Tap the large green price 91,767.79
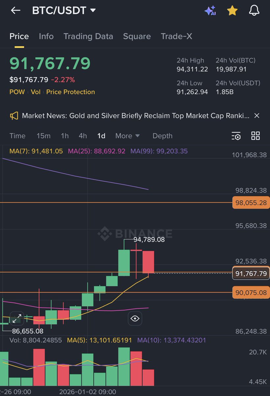Image resolution: width=270 pixels, height=396 pixels. pos(50,63)
